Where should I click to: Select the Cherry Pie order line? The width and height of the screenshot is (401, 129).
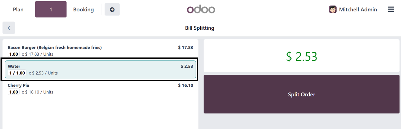click(100, 88)
